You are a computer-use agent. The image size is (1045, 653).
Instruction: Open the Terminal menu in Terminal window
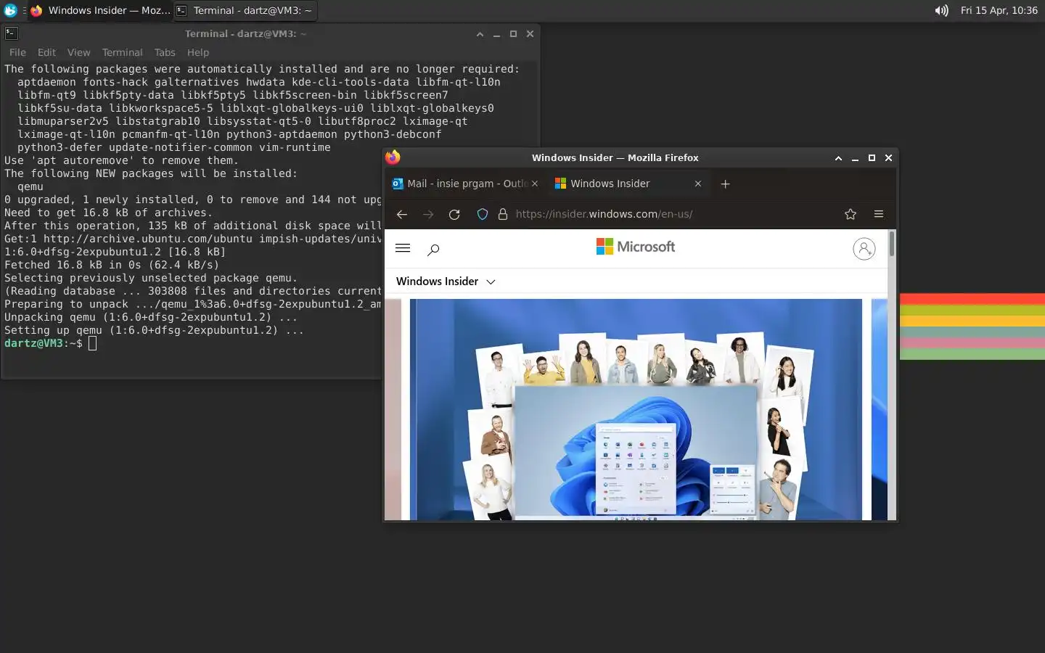coord(122,52)
